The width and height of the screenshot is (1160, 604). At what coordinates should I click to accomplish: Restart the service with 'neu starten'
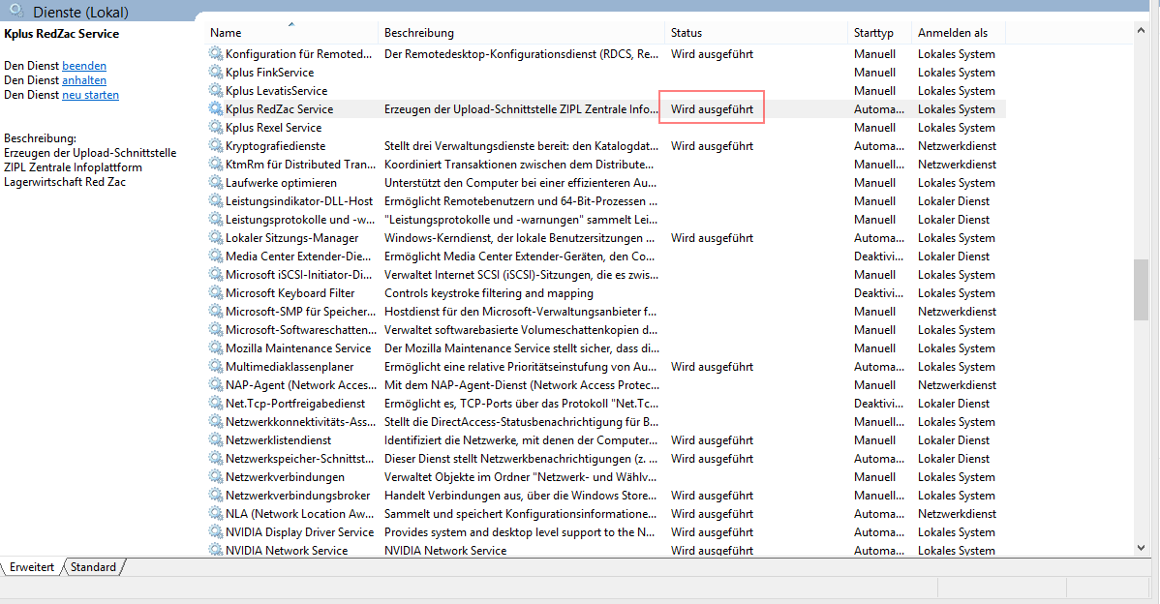click(90, 95)
